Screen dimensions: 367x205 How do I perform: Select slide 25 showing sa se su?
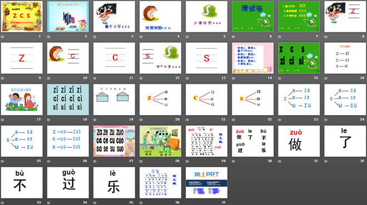(22, 141)
